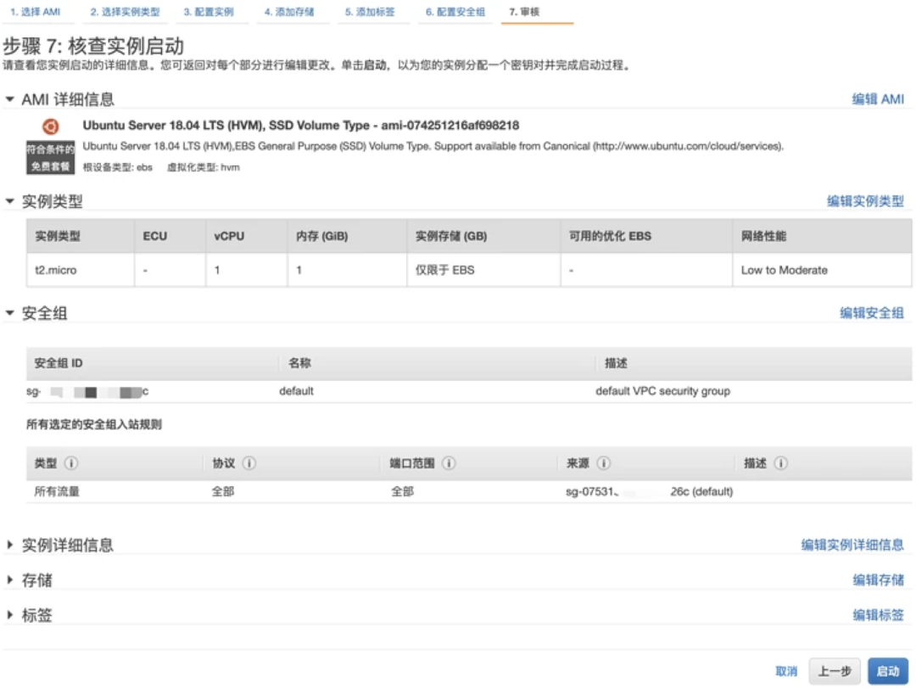The height and width of the screenshot is (689, 916).
Task: Collapse the 安全组 section
Action: point(9,312)
